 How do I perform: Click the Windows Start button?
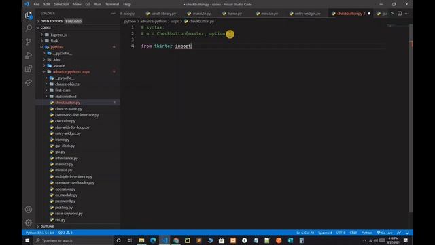pos(27,240)
